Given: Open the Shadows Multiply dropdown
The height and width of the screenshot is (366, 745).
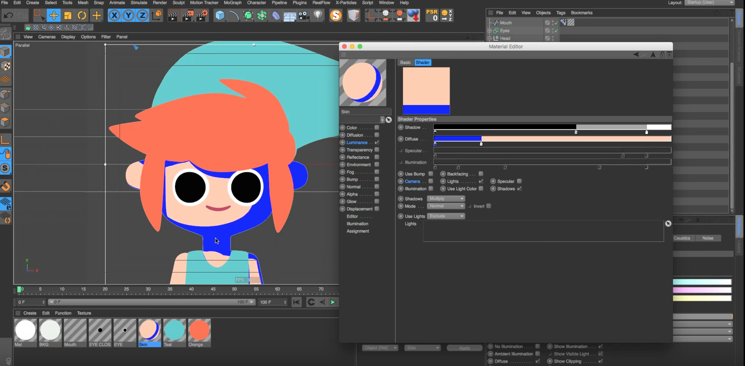Looking at the screenshot, I should click(x=446, y=199).
